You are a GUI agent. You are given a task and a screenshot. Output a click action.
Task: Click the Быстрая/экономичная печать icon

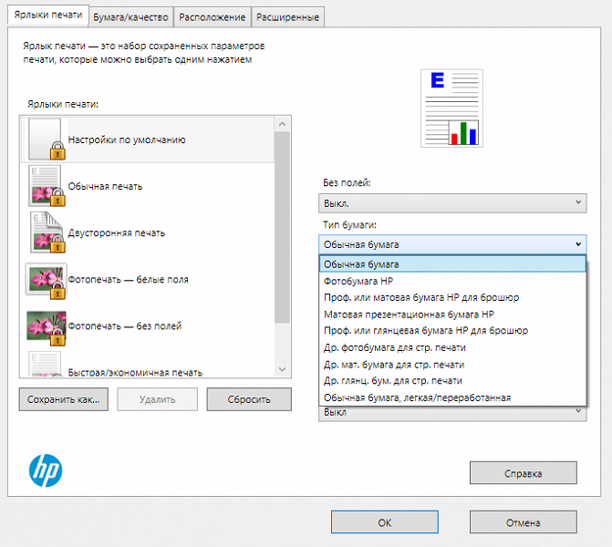coord(46,365)
